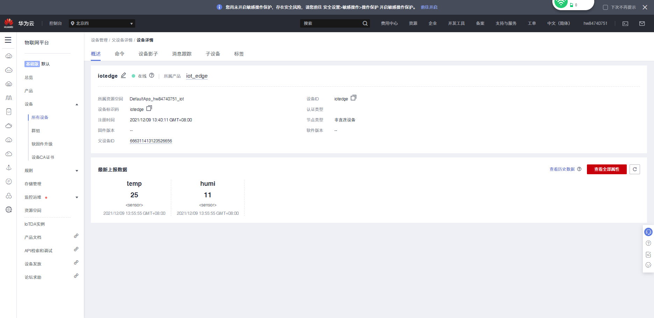Screen dimensions: 654x318
Task: Open 企业 in the top bar
Action: pos(433,23)
